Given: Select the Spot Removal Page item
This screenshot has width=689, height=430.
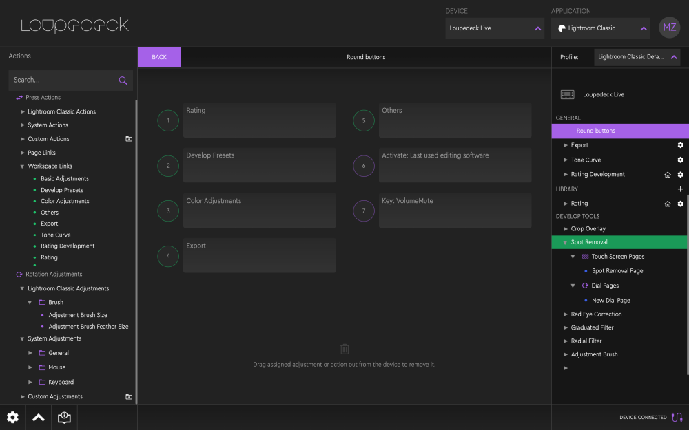Looking at the screenshot, I should pyautogui.click(x=617, y=270).
